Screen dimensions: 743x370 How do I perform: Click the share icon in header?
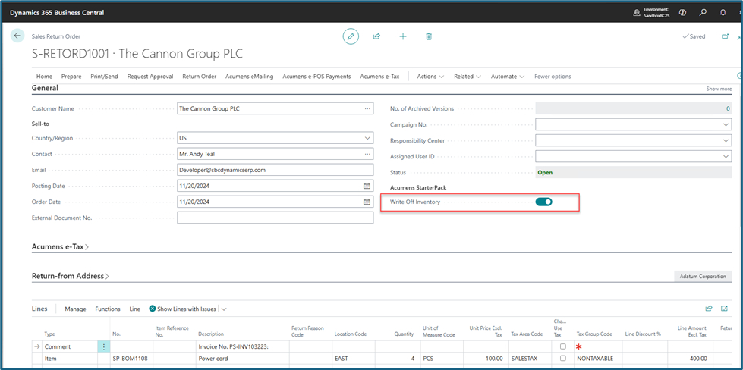(376, 36)
